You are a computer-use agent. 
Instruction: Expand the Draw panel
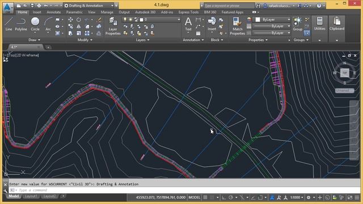click(x=34, y=40)
